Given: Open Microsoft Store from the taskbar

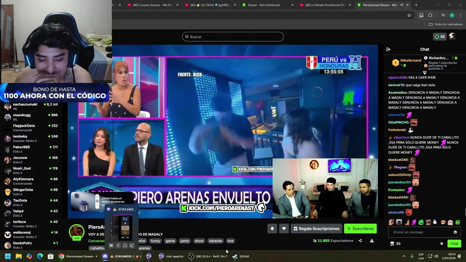Looking at the screenshot, I should [51, 256].
